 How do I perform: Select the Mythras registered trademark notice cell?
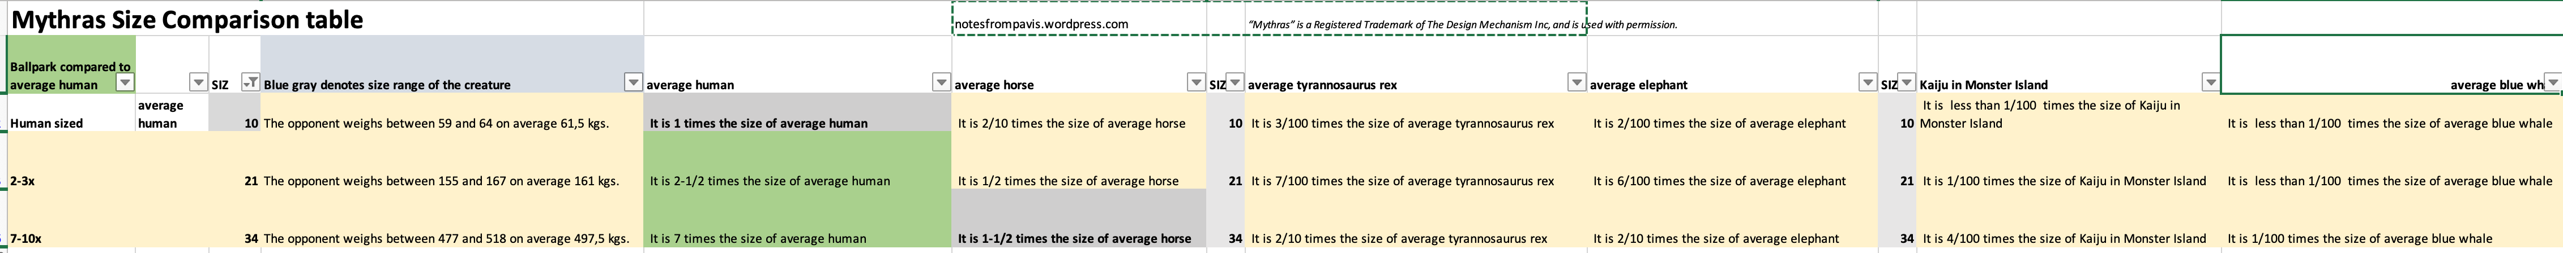tap(1463, 25)
